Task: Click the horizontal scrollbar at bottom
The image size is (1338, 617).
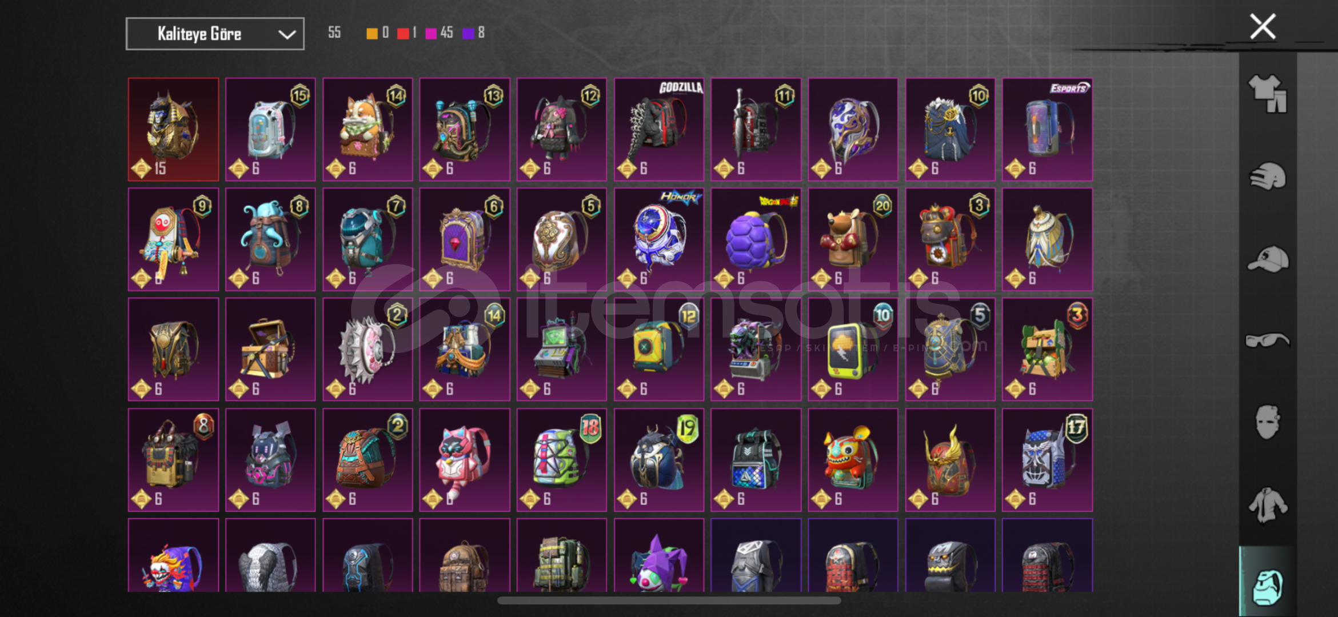Action: click(x=669, y=600)
